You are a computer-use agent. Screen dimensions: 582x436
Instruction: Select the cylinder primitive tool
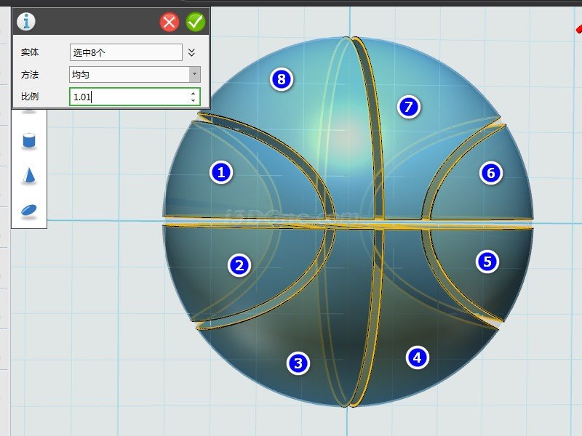coord(29,140)
